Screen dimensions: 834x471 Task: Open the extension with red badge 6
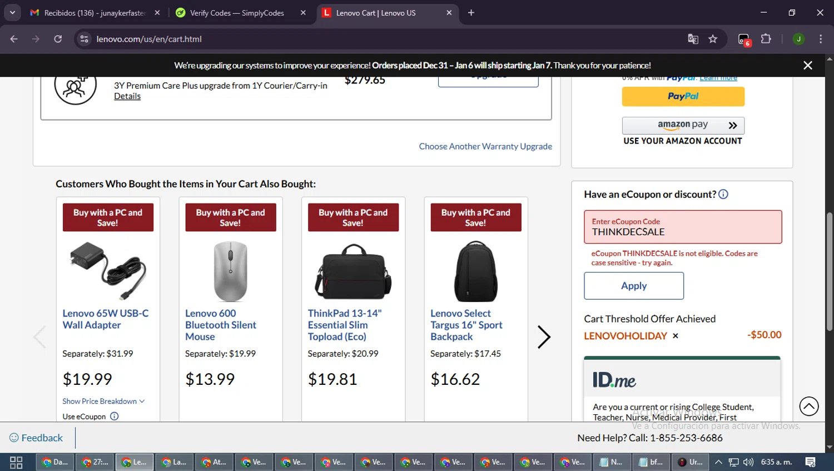pyautogui.click(x=744, y=39)
